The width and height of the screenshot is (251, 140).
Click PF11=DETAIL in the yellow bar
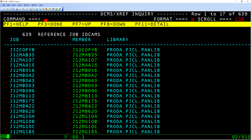pyautogui.click(x=152, y=24)
